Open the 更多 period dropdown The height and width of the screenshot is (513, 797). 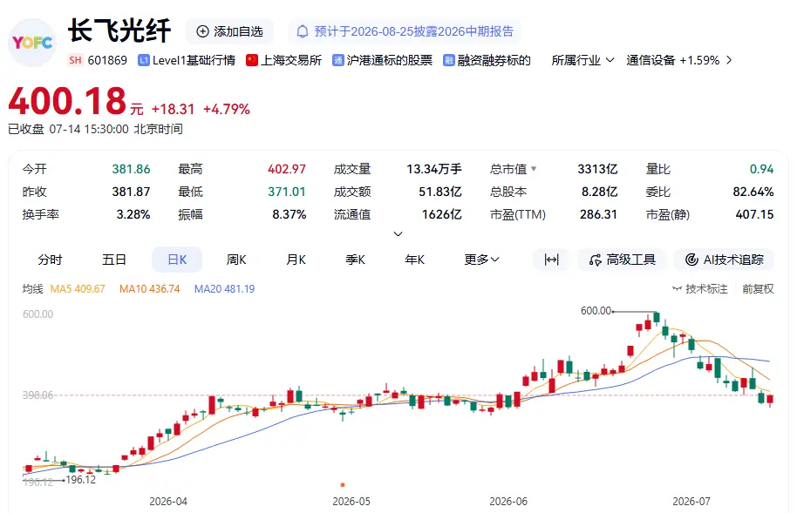481,260
